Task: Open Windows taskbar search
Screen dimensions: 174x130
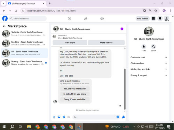Action: click(x=12, y=127)
